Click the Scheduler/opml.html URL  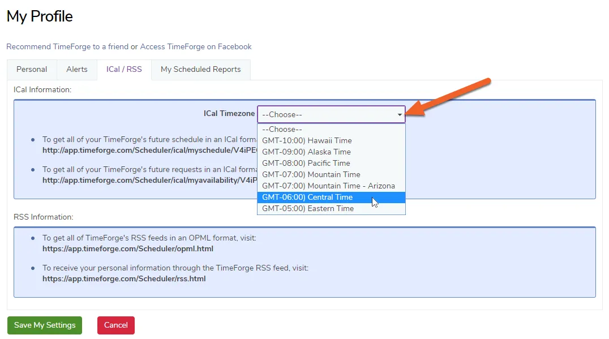pyautogui.click(x=128, y=249)
